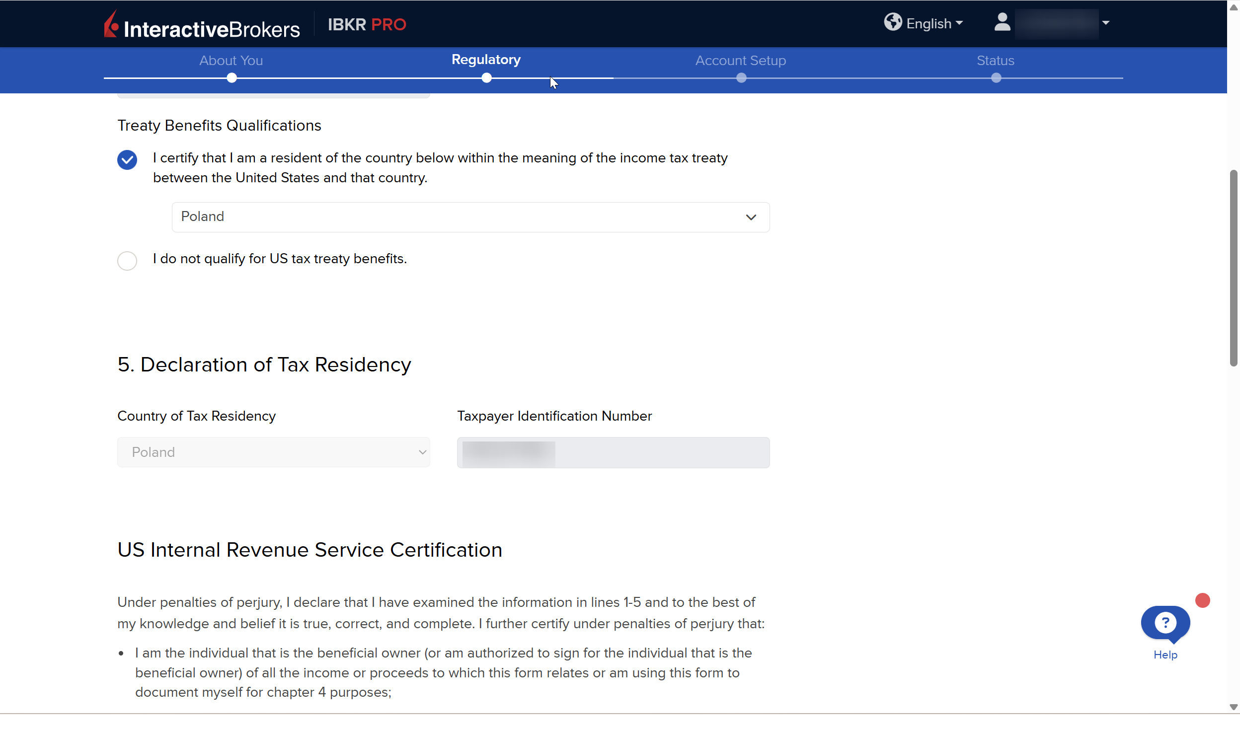Switch to the Account Setup tab
The image size is (1240, 729).
(740, 61)
